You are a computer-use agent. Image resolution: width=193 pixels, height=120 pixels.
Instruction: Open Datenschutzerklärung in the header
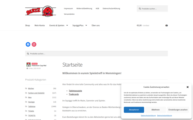point(111,8)
